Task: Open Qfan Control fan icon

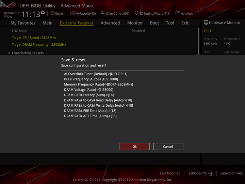Action: point(103,13)
